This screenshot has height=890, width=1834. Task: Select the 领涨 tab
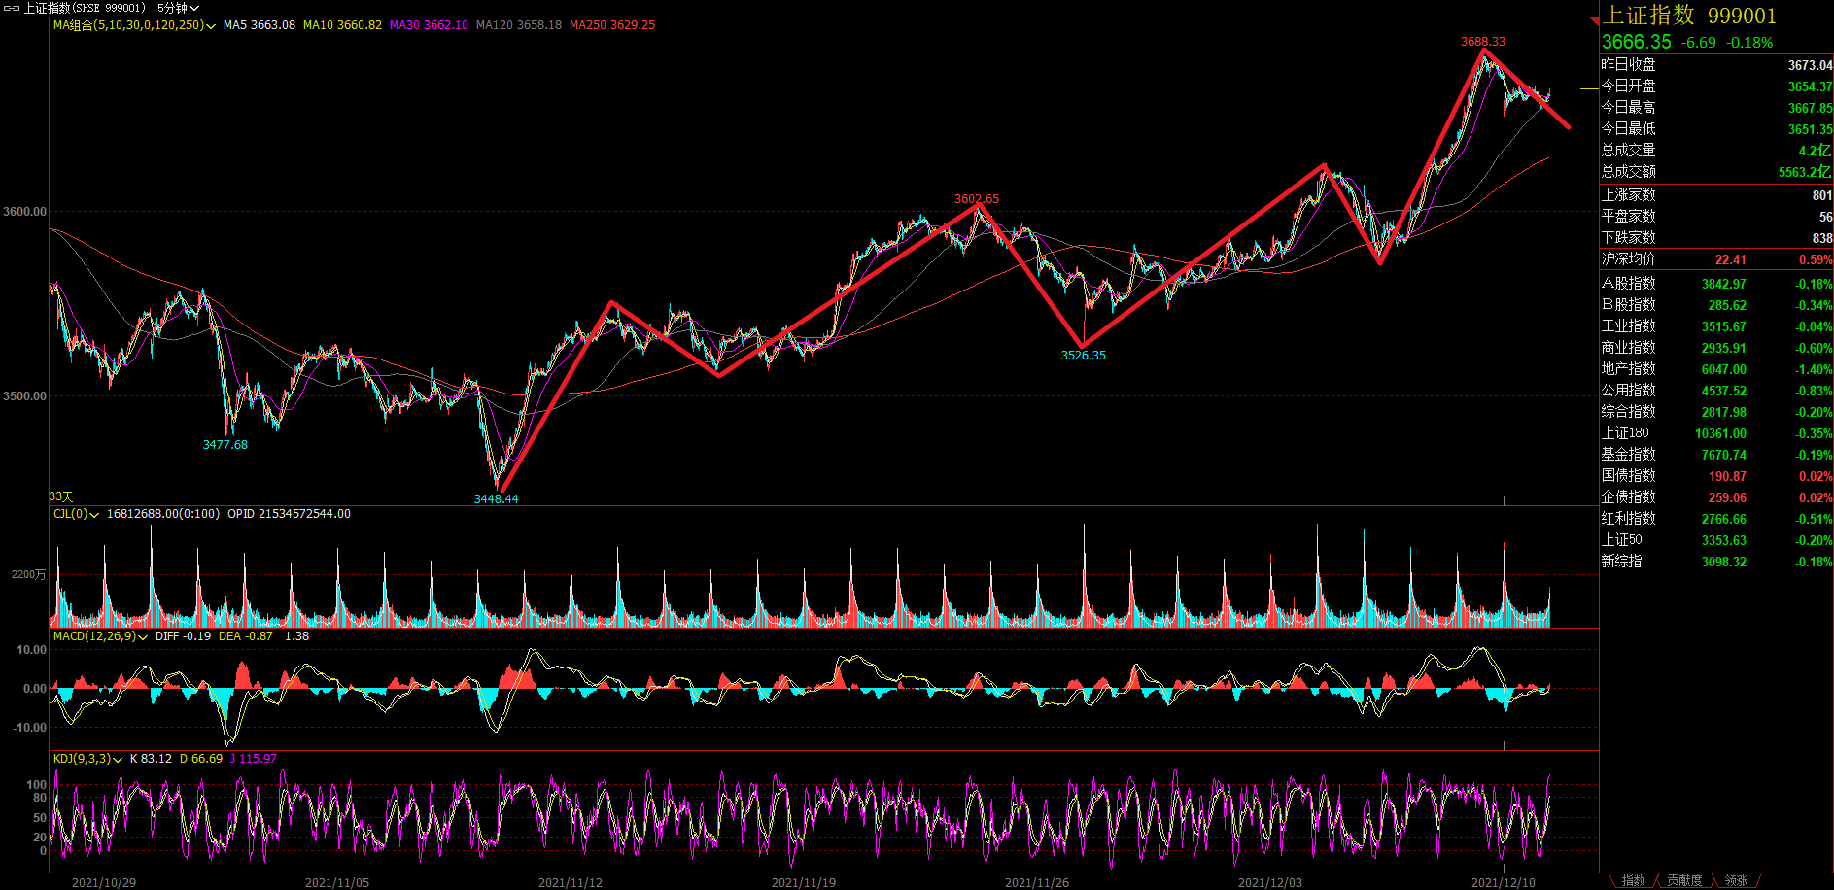(1736, 880)
